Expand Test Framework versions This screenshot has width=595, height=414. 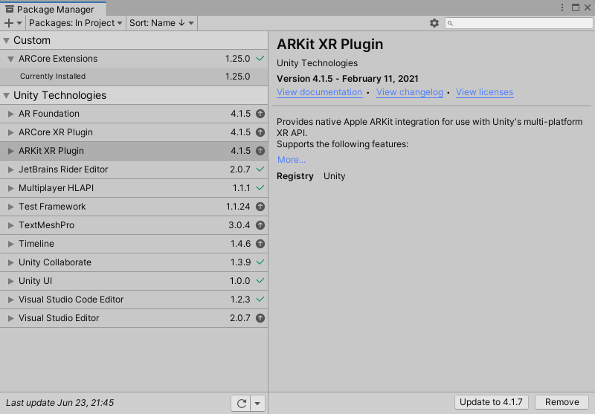[10, 207]
